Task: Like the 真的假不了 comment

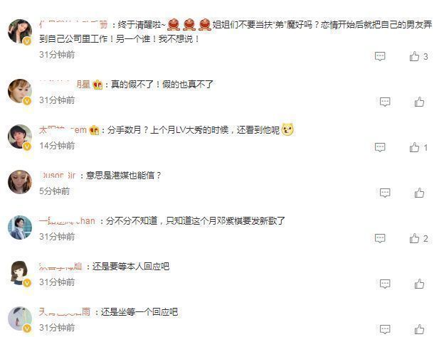Action: pyautogui.click(x=419, y=102)
